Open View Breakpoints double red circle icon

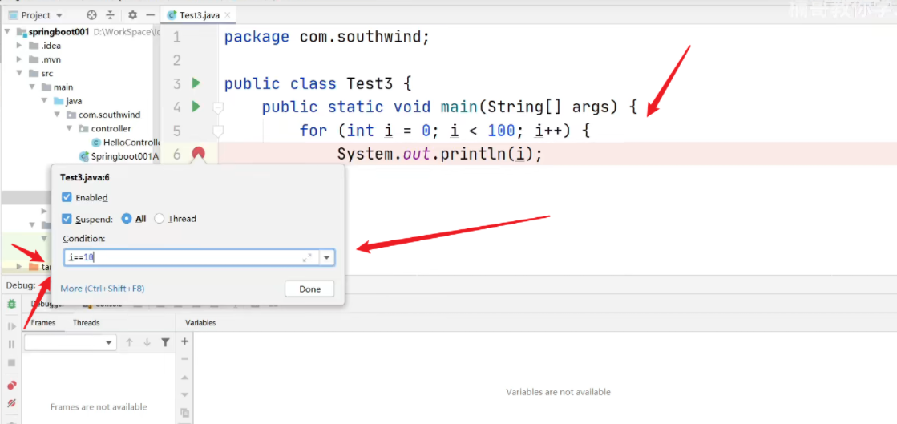click(11, 385)
